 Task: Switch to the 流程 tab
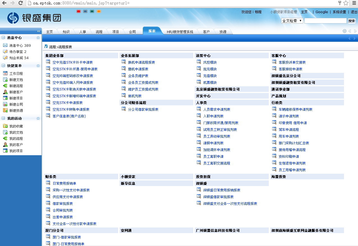[99, 32]
